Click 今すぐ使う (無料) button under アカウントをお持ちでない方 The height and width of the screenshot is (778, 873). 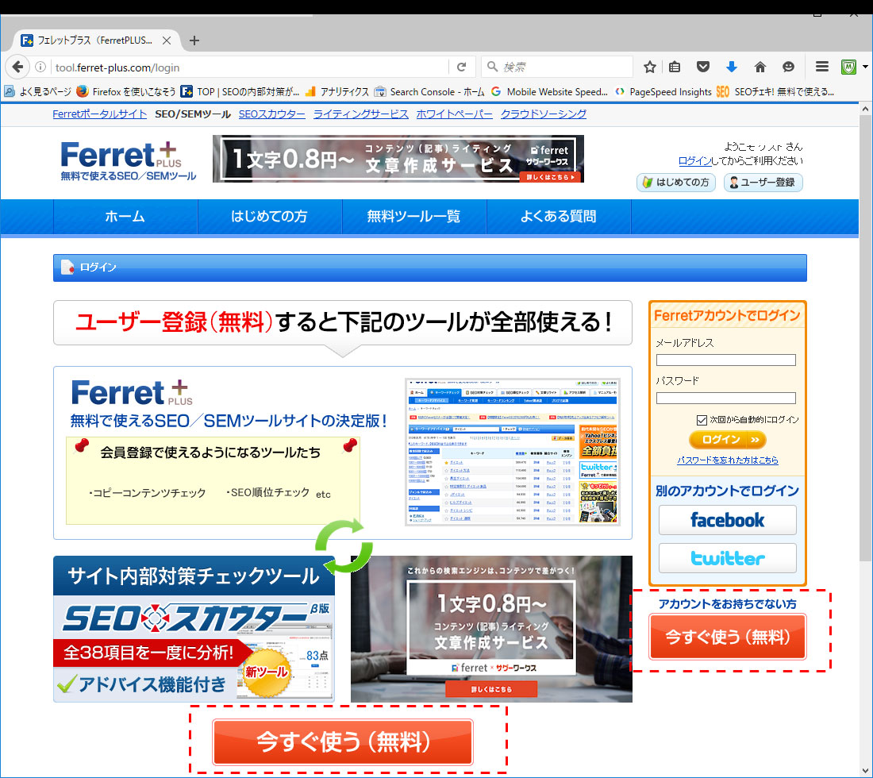coord(728,637)
